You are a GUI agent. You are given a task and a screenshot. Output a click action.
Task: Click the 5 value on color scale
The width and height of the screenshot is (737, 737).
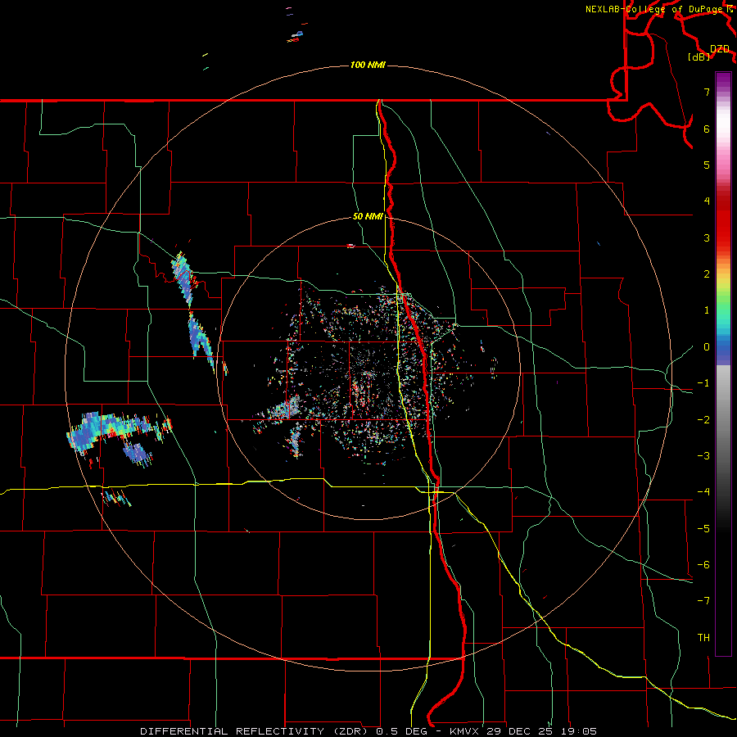click(x=707, y=165)
